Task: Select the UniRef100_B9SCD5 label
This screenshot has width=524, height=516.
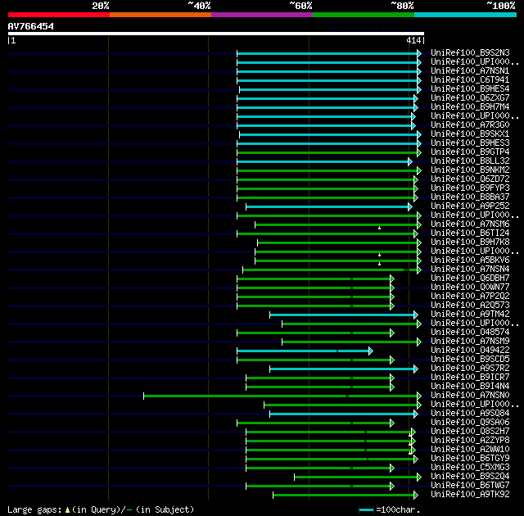Action: click(470, 360)
